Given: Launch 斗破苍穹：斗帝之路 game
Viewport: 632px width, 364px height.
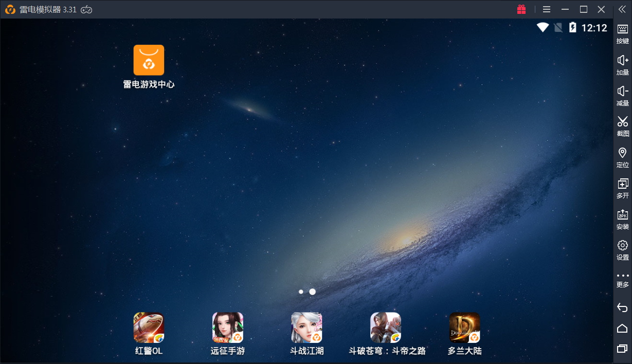Looking at the screenshot, I should coord(386,327).
